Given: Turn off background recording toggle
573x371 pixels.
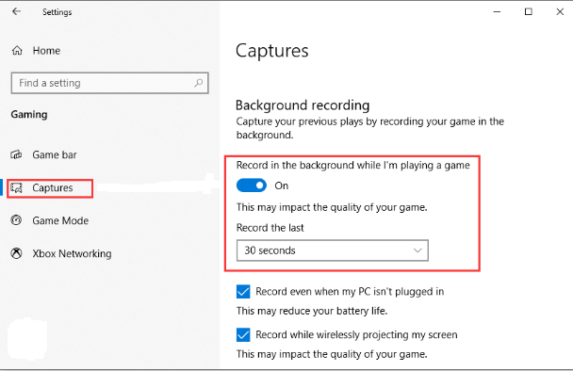Looking at the screenshot, I should tap(252, 185).
